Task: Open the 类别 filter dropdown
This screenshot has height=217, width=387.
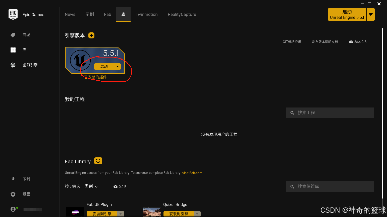Action: (91, 186)
